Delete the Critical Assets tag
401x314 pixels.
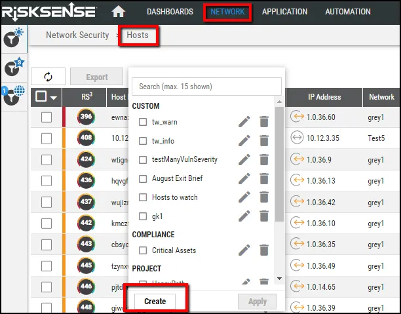(264, 250)
